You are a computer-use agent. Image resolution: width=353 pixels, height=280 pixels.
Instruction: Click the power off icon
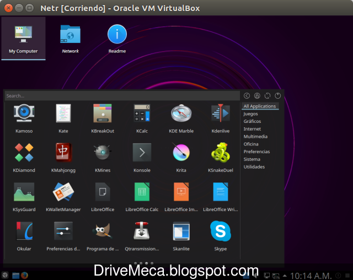click(278, 96)
